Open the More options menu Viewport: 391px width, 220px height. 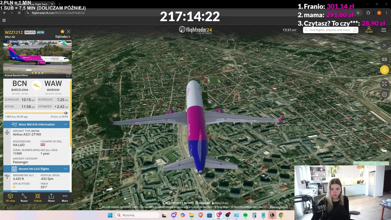pos(65,198)
